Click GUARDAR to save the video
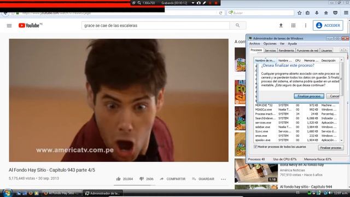The height and width of the screenshot is (197, 350). tap(203, 179)
